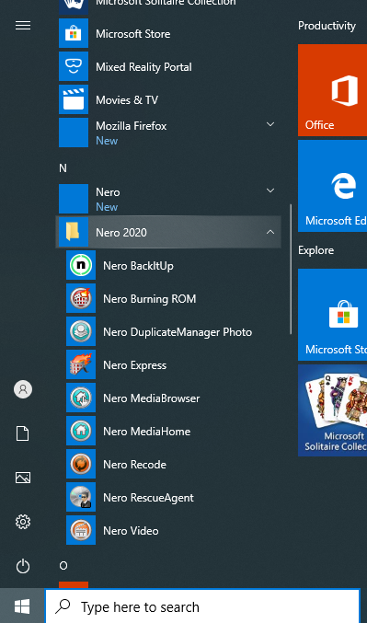Click the search magnifier icon
This screenshot has width=367, height=623.
63,606
